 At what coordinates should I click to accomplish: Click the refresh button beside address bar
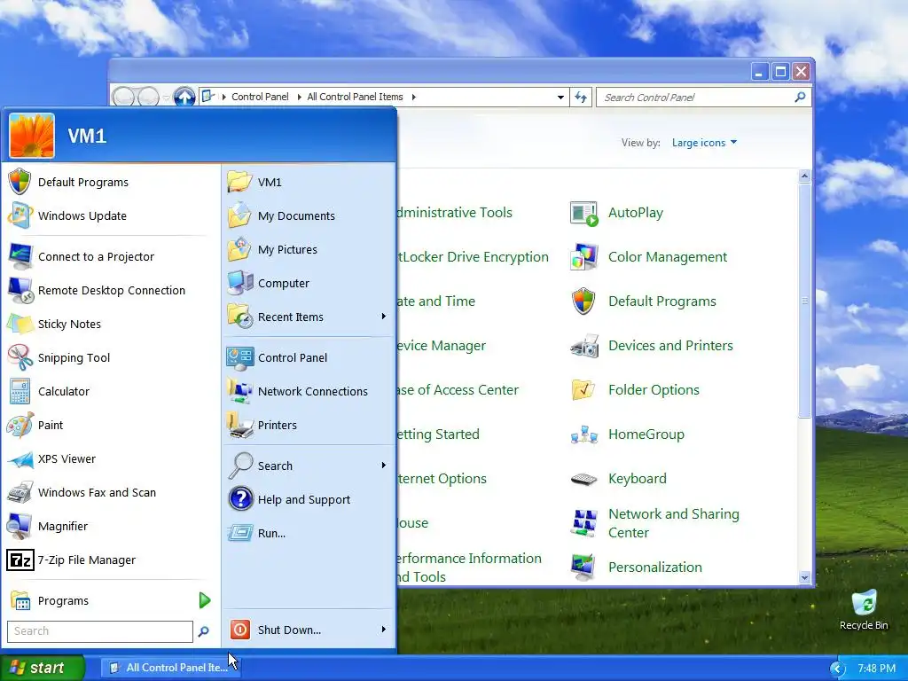tap(581, 98)
